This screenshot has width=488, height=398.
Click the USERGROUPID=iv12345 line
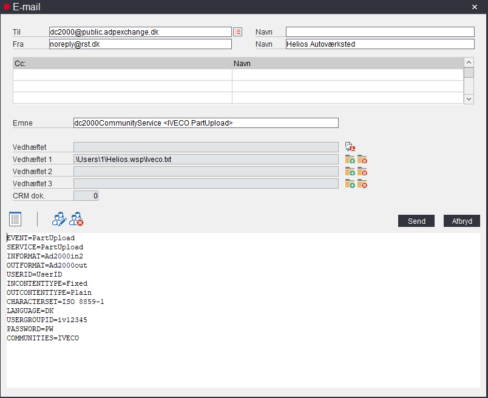(x=47, y=320)
